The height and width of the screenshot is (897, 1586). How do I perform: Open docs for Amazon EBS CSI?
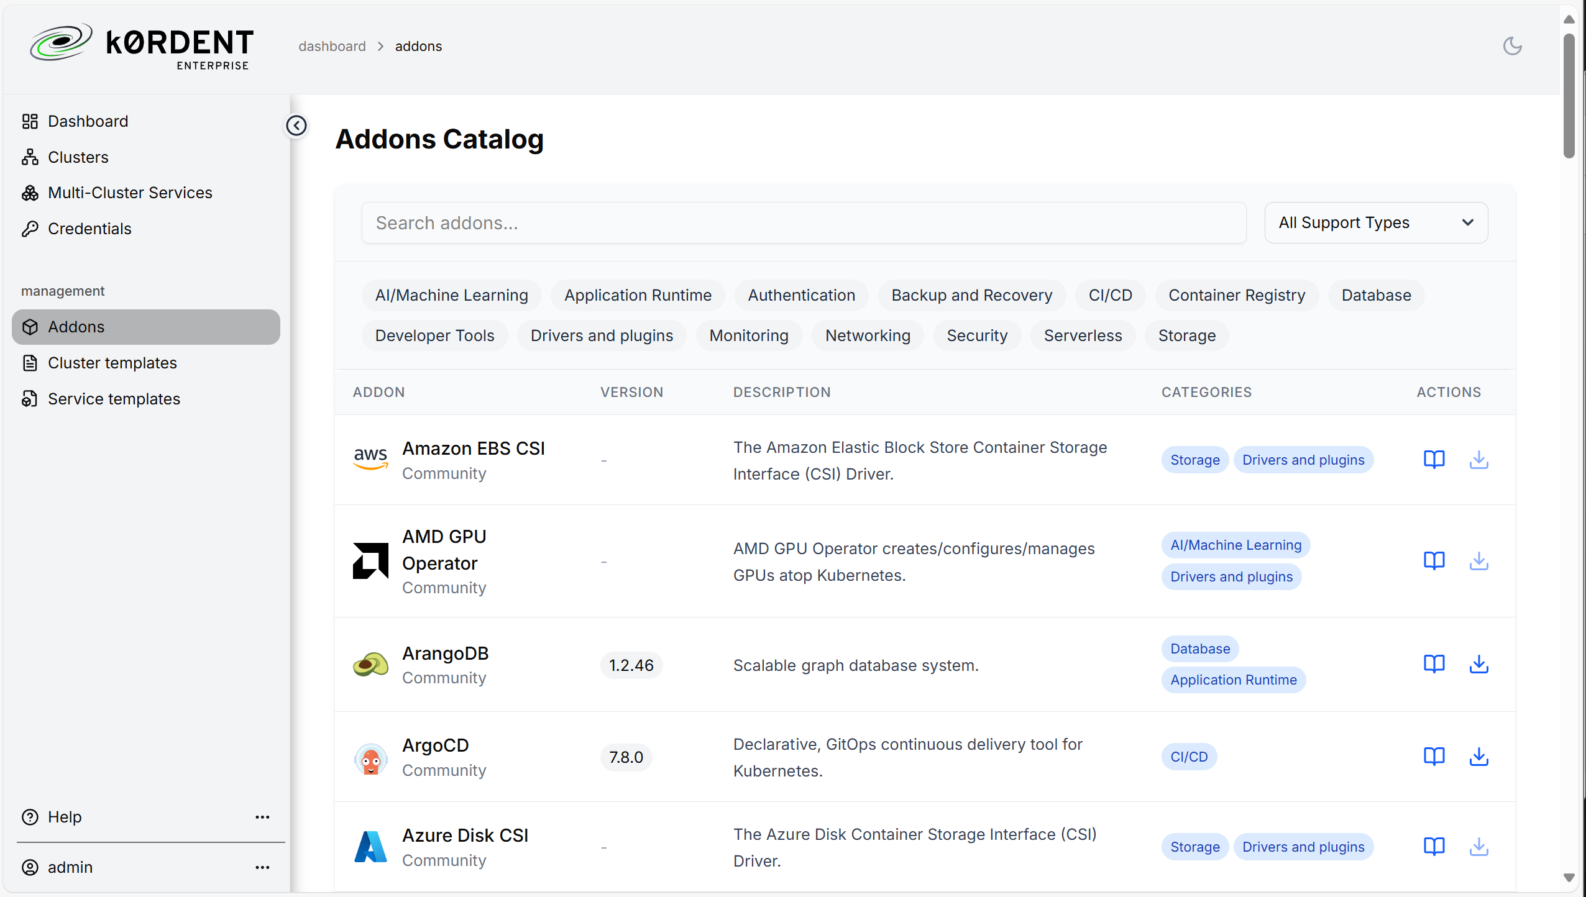tap(1434, 460)
